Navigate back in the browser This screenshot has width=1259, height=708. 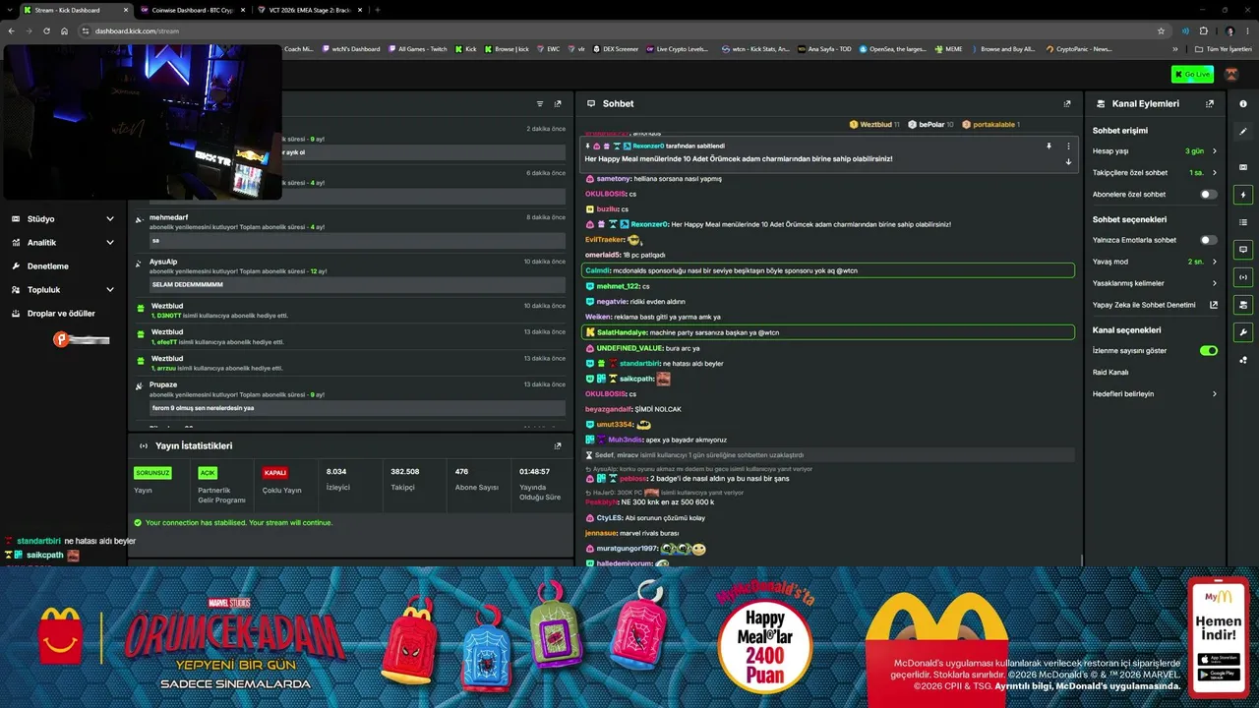(12, 30)
